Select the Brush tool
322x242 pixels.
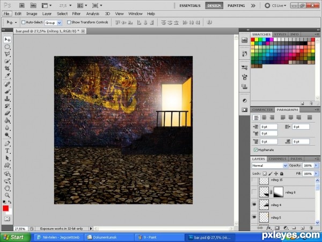coord(7,91)
